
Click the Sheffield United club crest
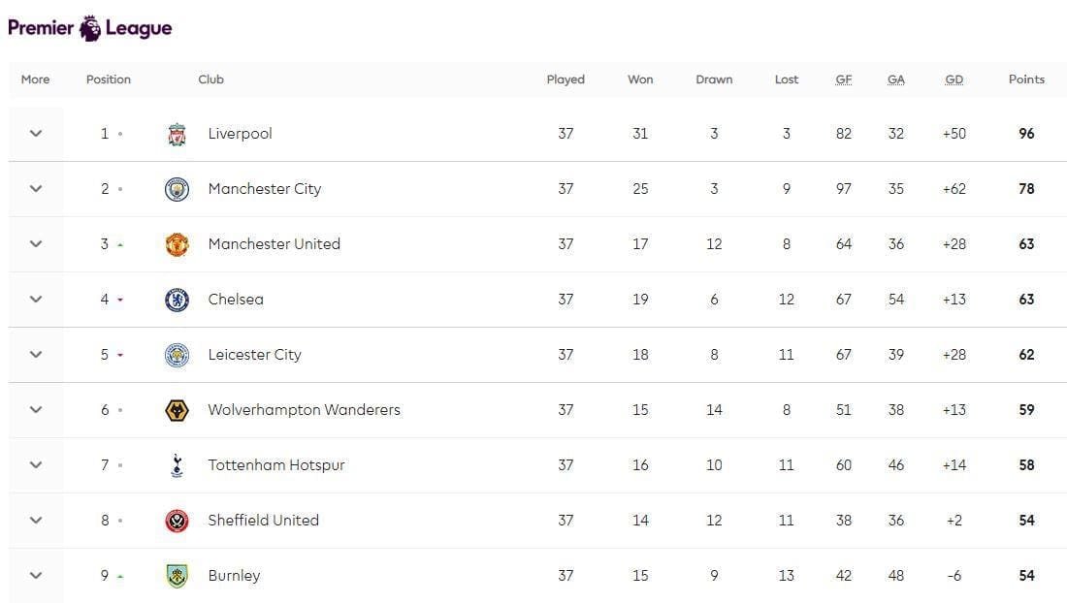coord(177,521)
